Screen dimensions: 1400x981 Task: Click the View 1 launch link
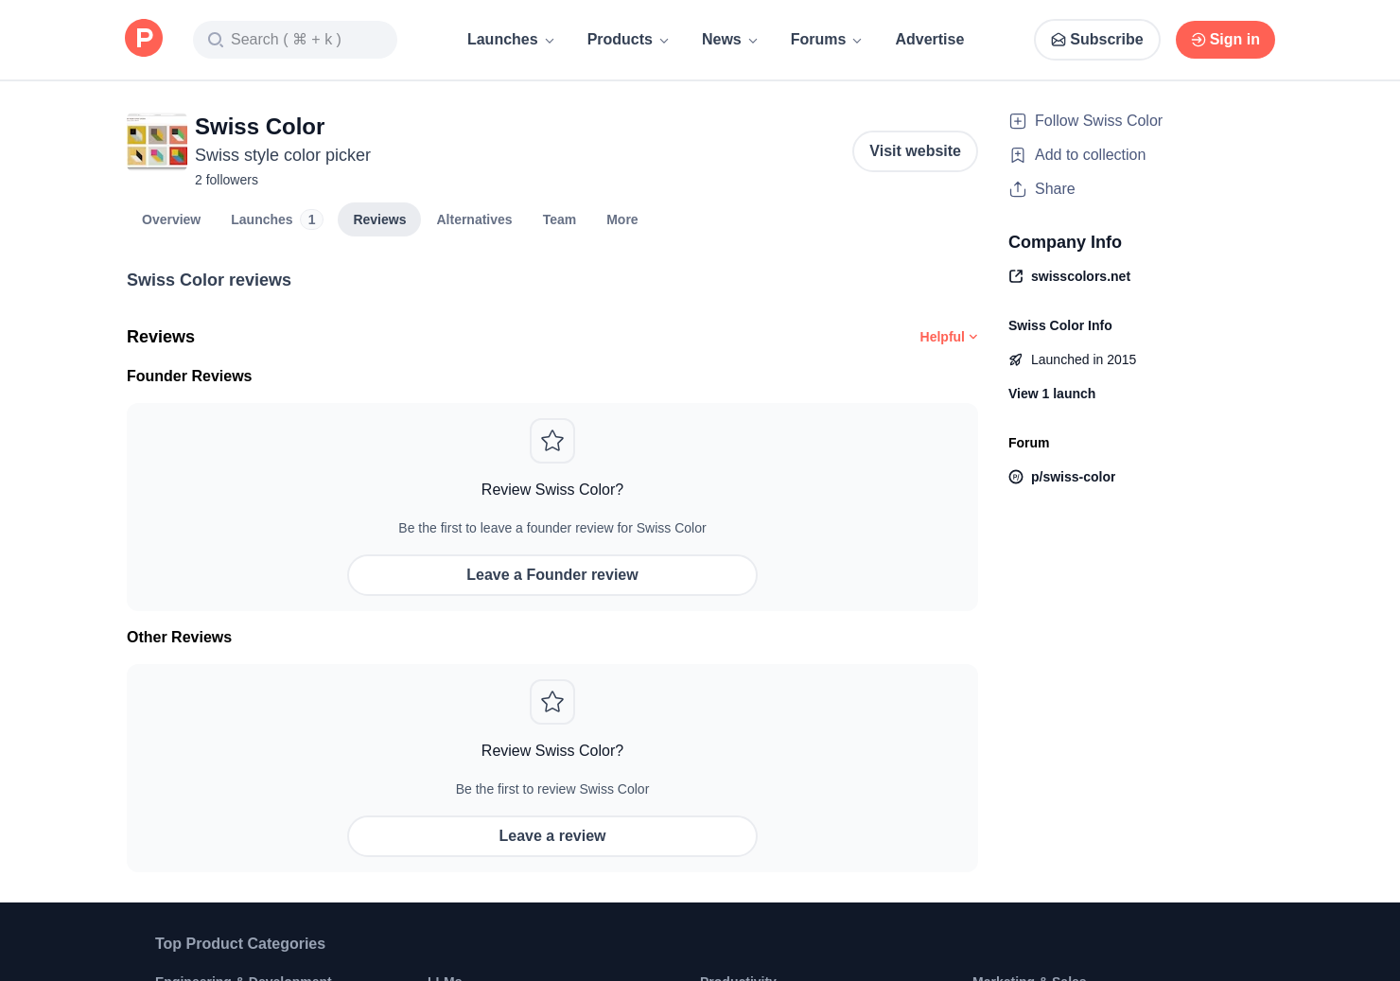(1052, 394)
